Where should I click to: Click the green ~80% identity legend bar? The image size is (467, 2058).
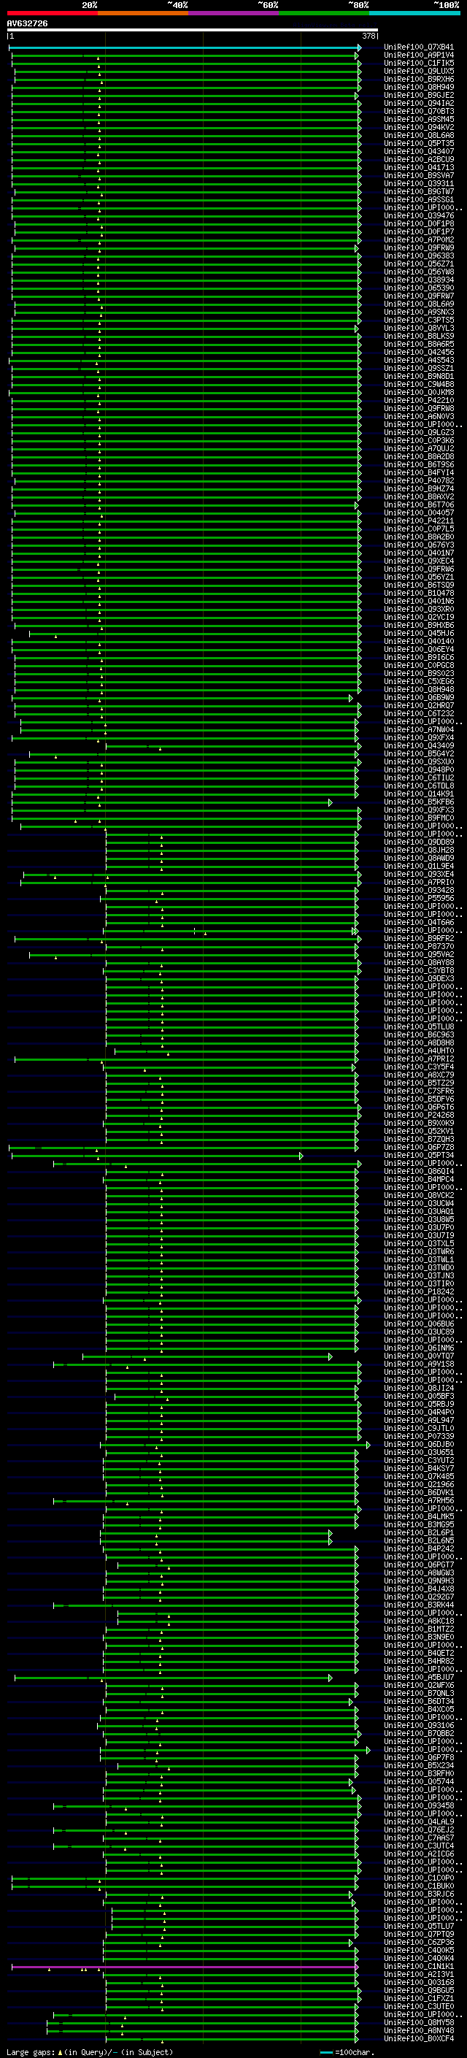324,13
